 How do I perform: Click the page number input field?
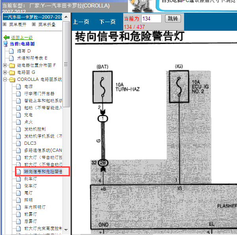tap(151, 19)
